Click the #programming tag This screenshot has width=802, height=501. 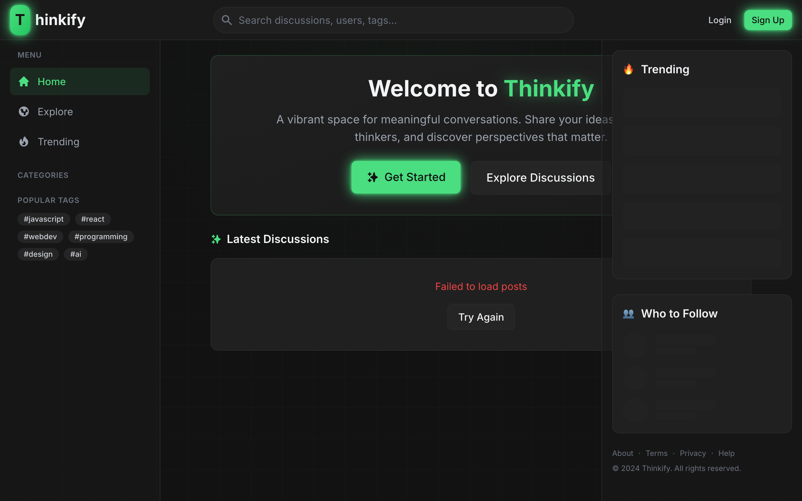[101, 237]
